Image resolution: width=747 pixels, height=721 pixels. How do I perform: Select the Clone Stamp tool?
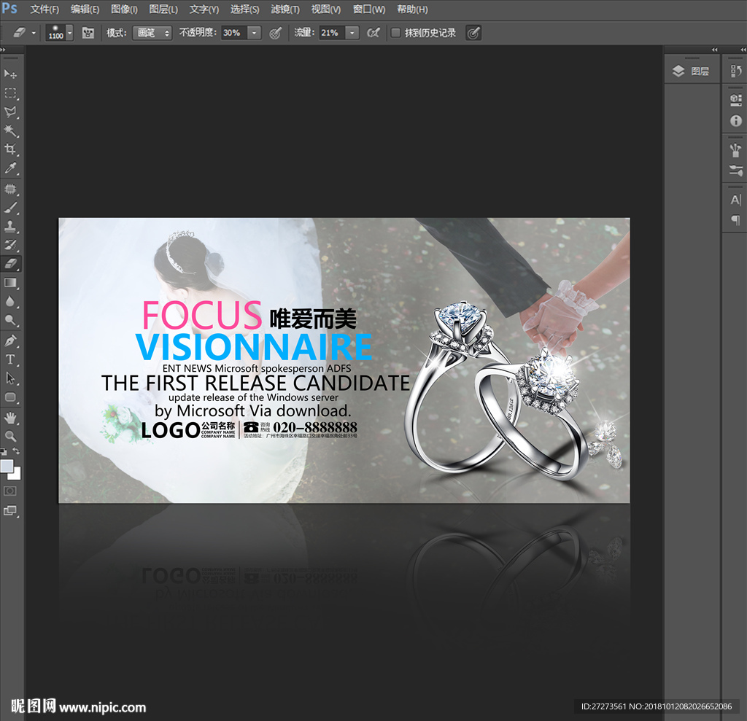point(11,226)
